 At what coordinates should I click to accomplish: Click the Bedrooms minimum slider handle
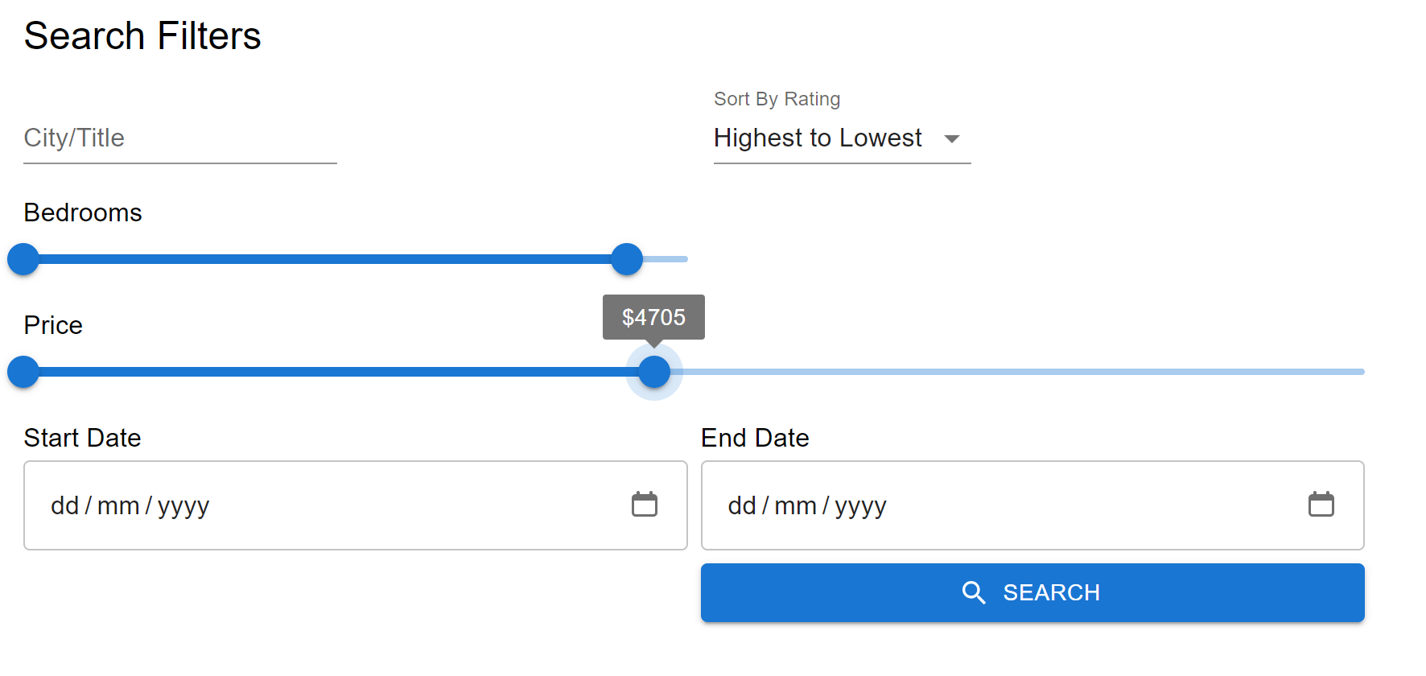[23, 259]
